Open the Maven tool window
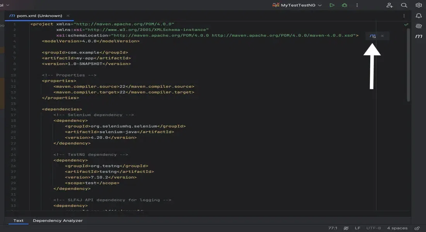The width and height of the screenshot is (426, 232). click(419, 36)
